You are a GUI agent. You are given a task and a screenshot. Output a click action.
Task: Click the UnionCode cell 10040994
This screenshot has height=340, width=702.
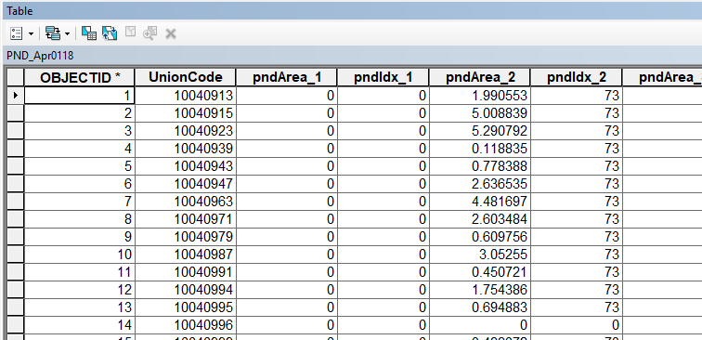186,290
